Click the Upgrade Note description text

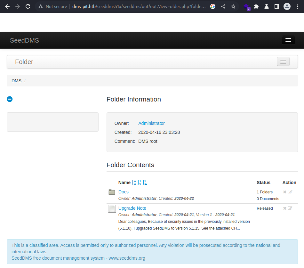pyautogui.click(x=184, y=225)
